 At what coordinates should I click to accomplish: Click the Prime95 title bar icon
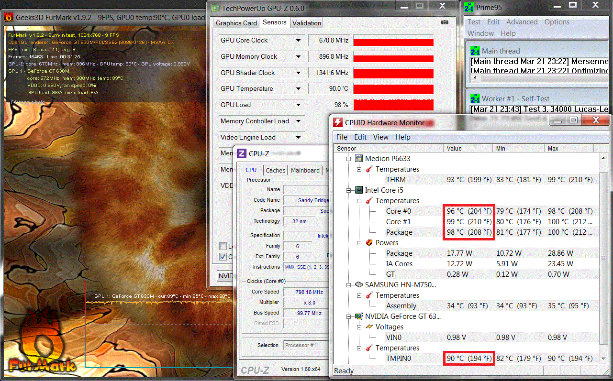pos(469,8)
